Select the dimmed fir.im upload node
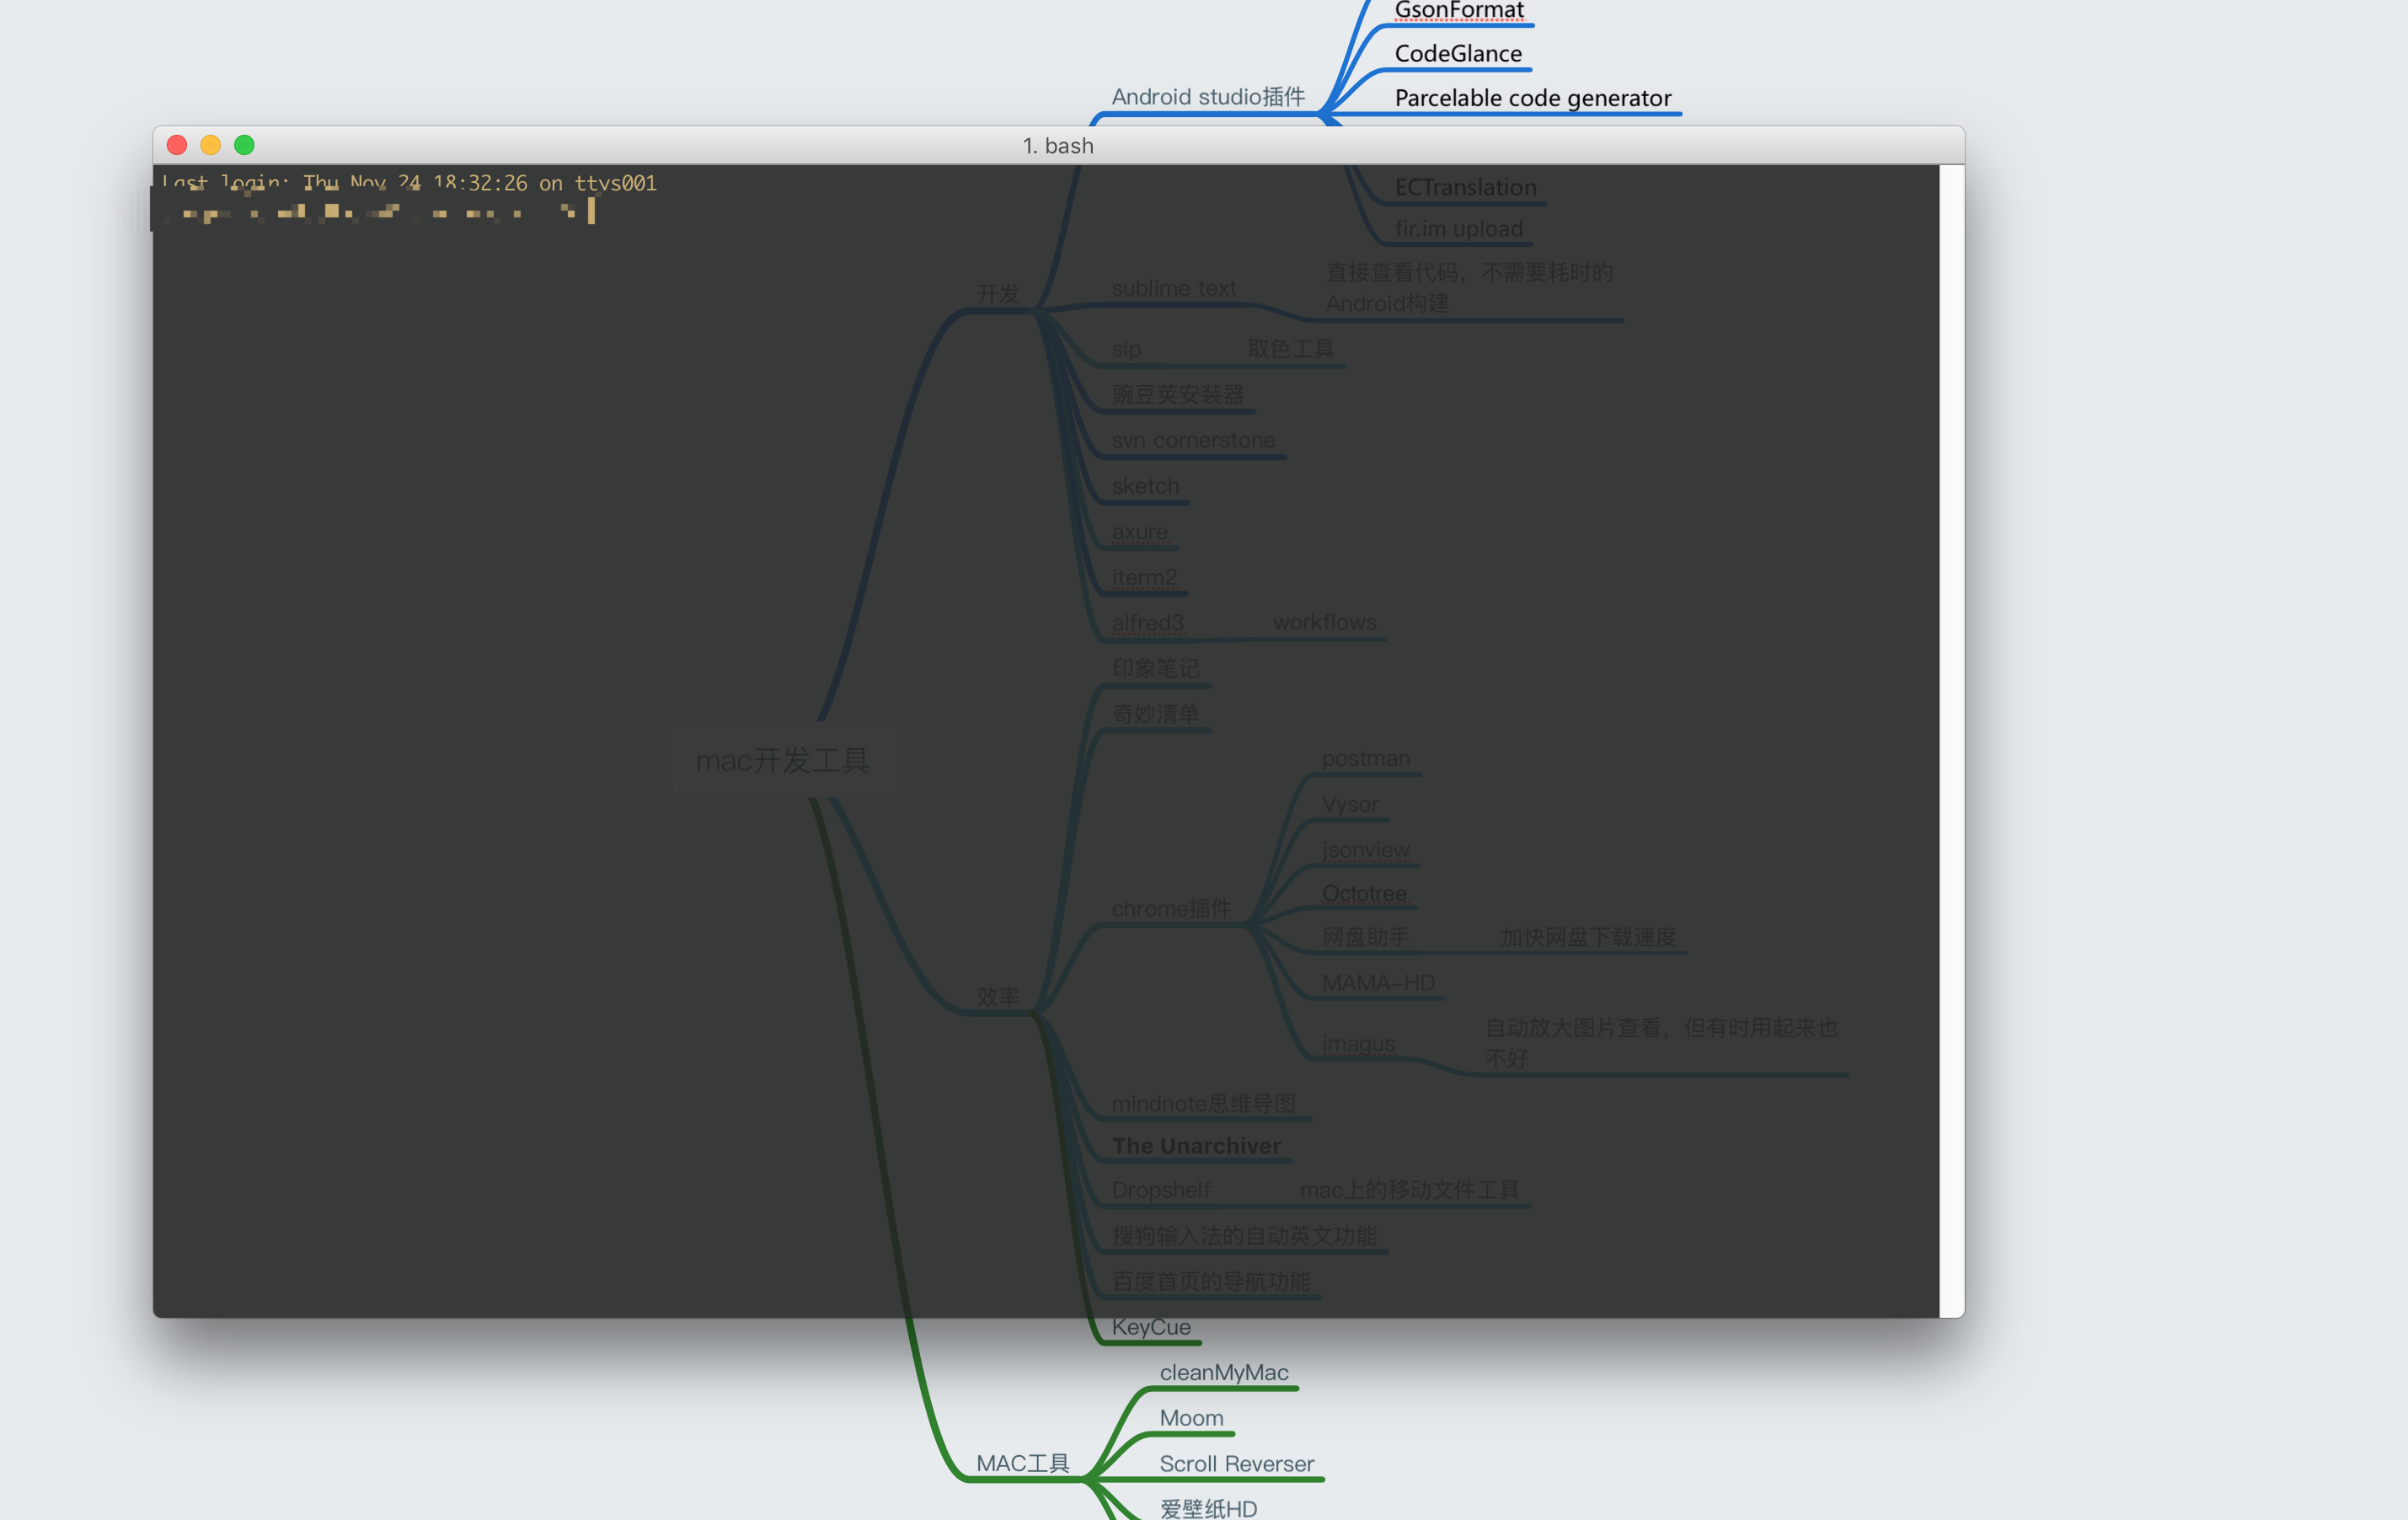2408x1520 pixels. (x=1458, y=229)
